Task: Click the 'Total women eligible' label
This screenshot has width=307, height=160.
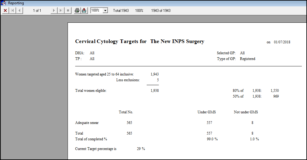Action: 91,91
